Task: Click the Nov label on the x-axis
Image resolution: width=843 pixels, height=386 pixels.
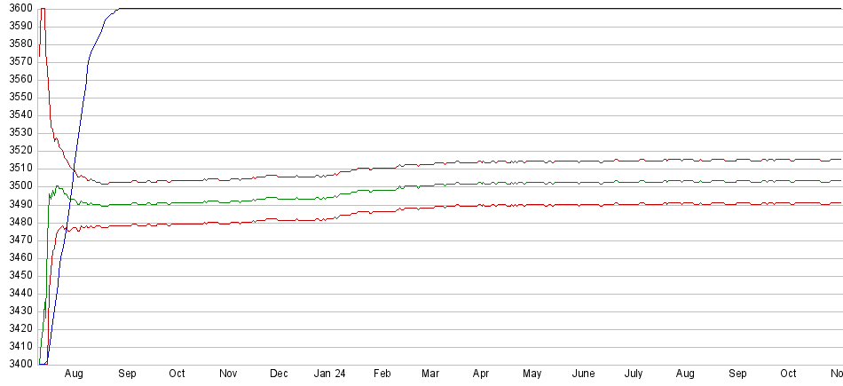Action: pyautogui.click(x=228, y=374)
